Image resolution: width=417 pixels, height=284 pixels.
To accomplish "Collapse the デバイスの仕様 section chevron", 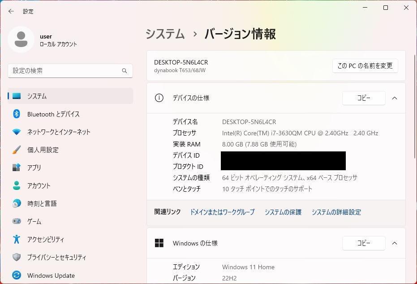I will (x=395, y=98).
